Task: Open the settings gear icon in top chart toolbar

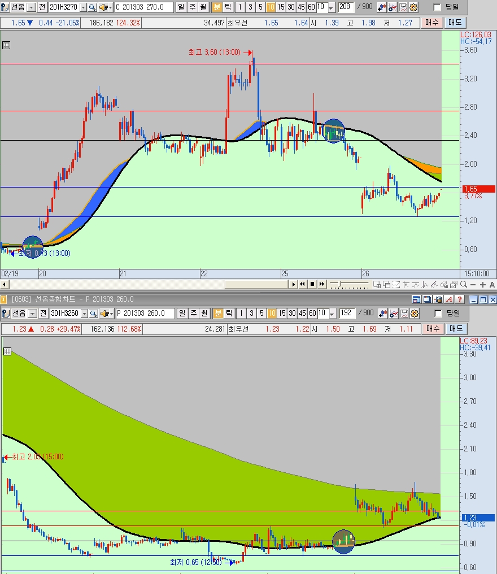Action: point(413,7)
